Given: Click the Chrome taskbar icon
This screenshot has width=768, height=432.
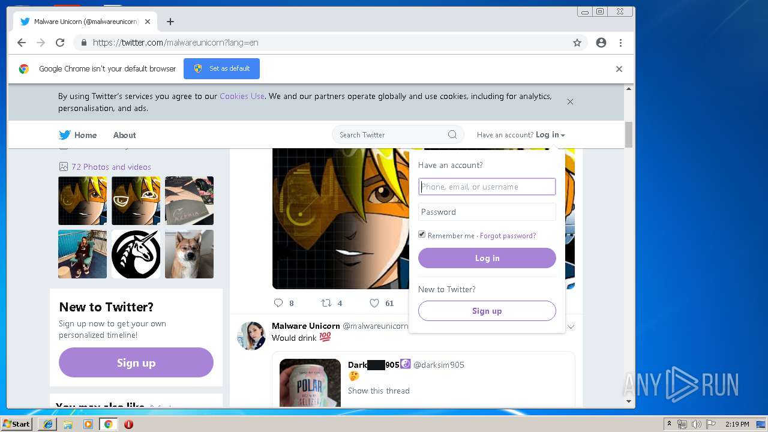Looking at the screenshot, I should click(108, 424).
